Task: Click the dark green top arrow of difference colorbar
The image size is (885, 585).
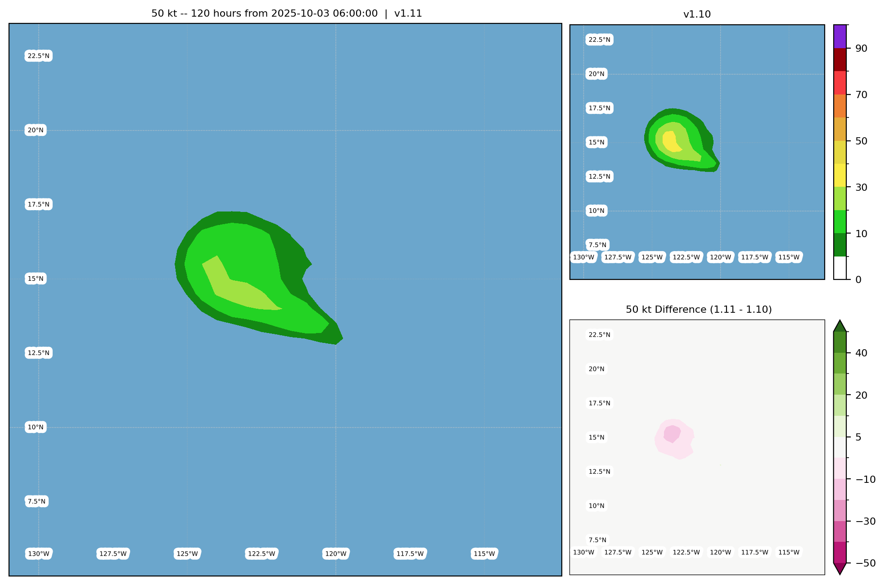Action: 840,327
